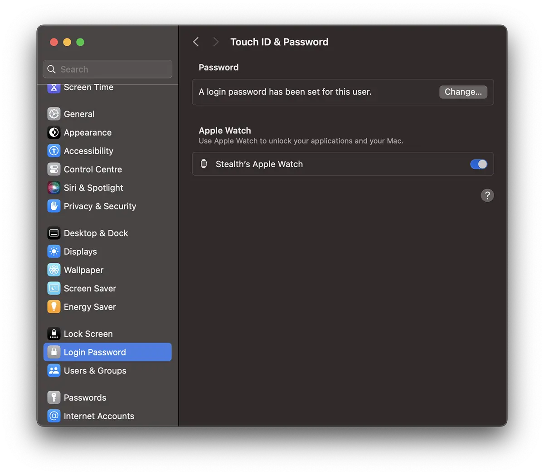
Task: Click Privacy & Security hand icon
Action: (x=54, y=206)
